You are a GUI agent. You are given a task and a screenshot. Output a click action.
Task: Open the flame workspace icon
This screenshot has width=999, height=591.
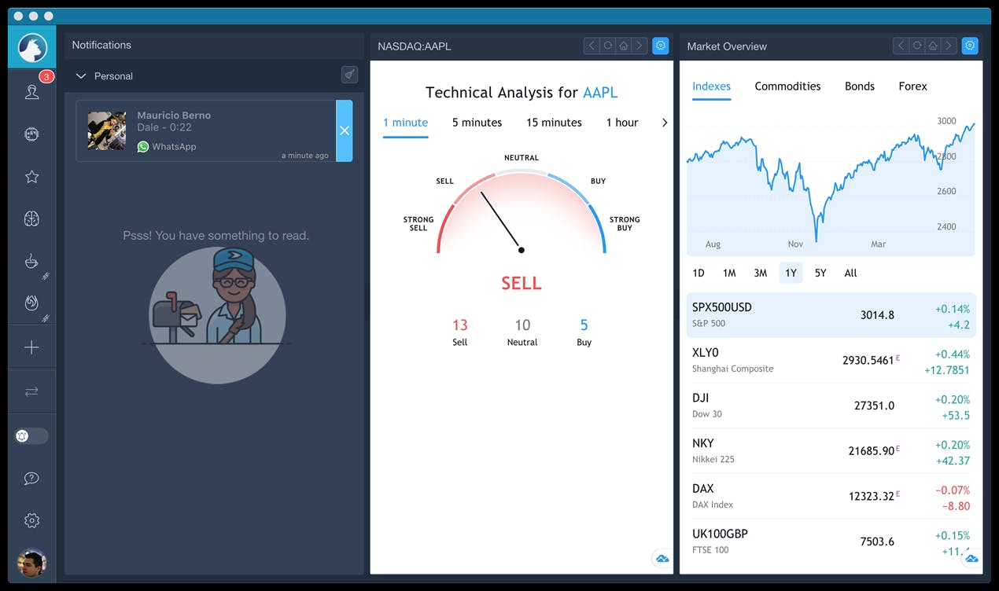32,303
